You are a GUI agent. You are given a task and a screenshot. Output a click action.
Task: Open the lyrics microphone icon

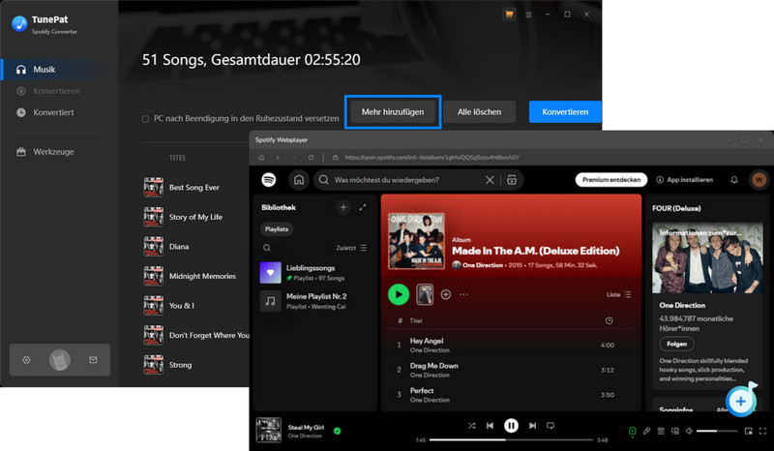point(646,432)
